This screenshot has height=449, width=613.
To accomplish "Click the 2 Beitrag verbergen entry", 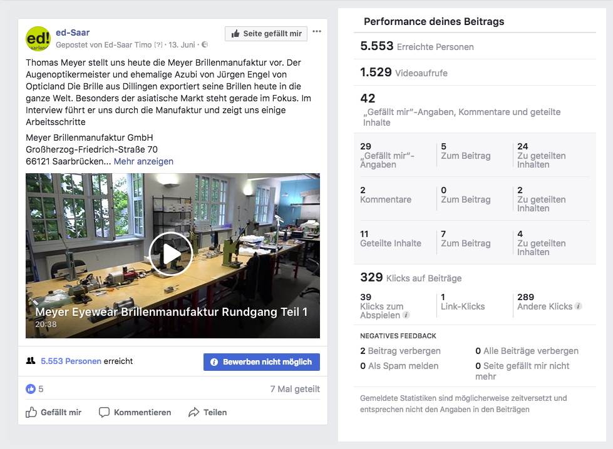I will coord(400,351).
